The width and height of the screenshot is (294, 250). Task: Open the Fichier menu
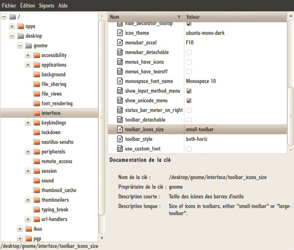(9, 5)
